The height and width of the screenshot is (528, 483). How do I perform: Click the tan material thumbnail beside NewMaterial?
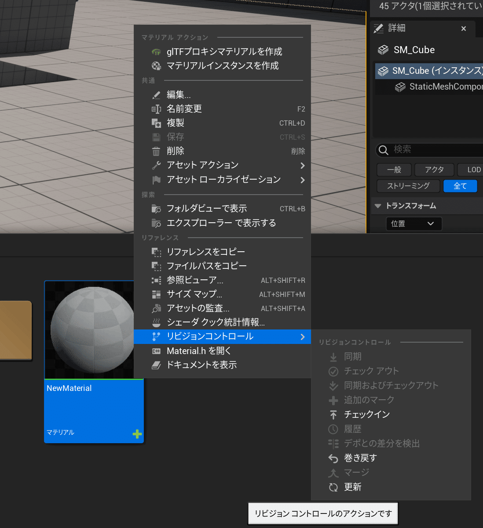tap(16, 330)
